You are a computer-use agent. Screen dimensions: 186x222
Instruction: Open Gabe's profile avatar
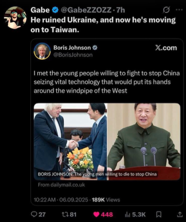click(15, 18)
